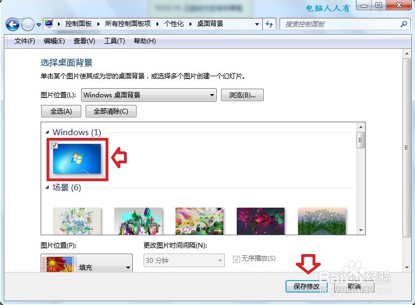The width and height of the screenshot is (415, 305).
Task: Select the blue Windows logo wallpaper thumbnail
Action: tap(77, 159)
